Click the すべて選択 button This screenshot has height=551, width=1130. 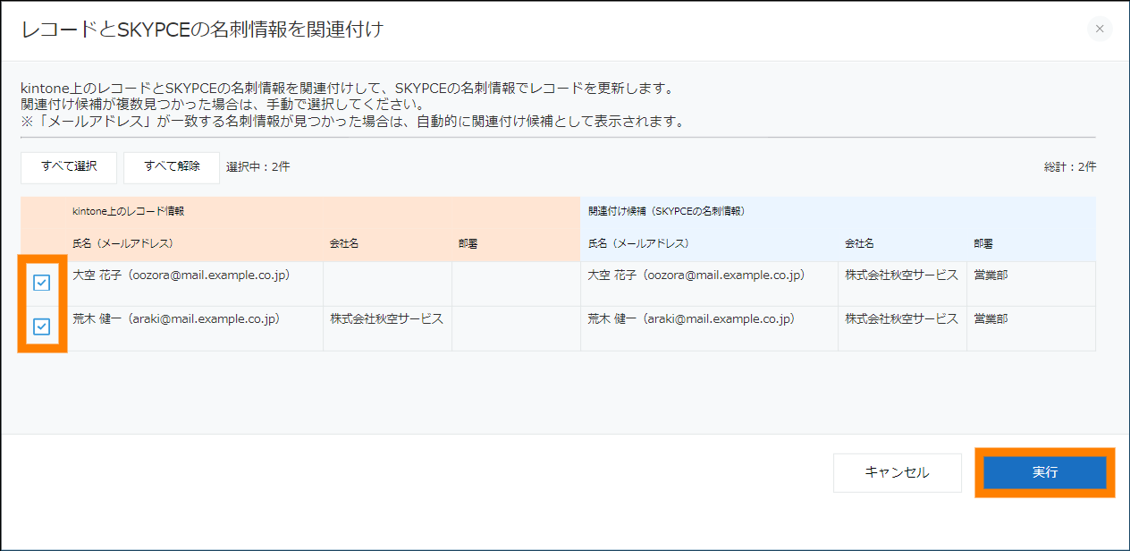coord(68,166)
